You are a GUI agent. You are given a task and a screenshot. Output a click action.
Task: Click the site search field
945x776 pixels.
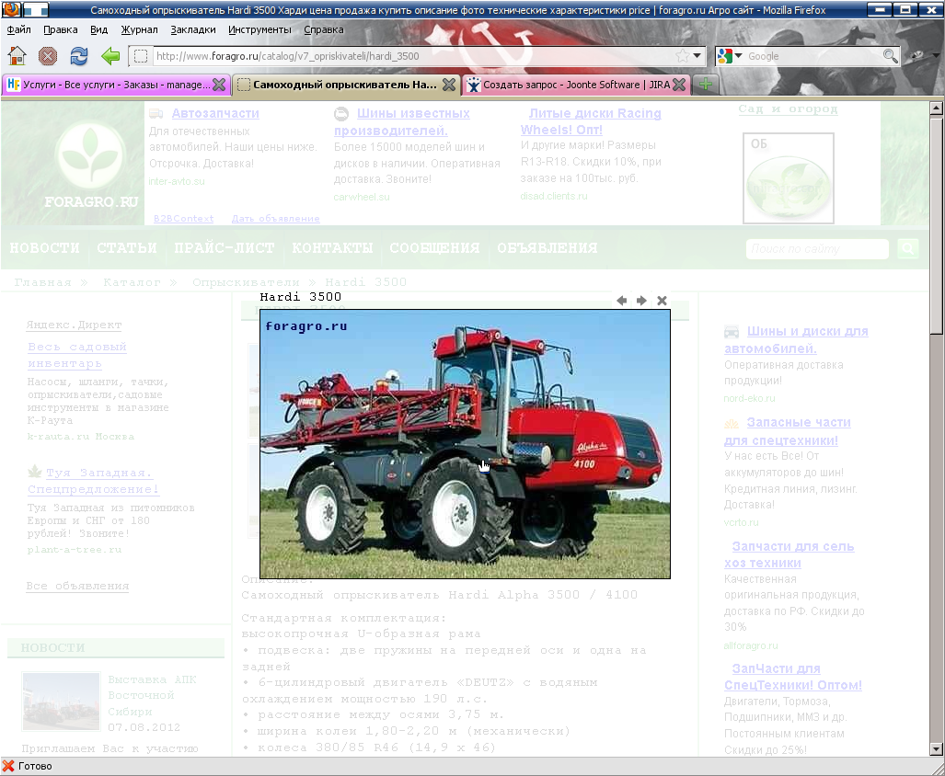pos(817,248)
